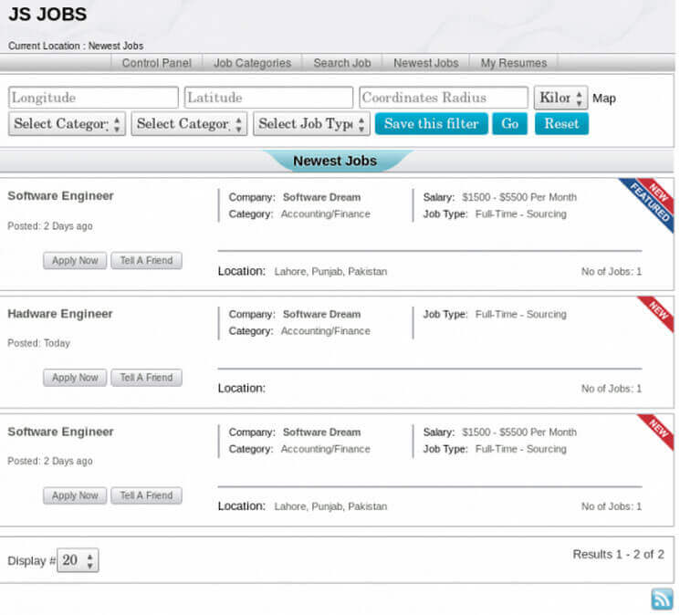The height and width of the screenshot is (615, 680).
Task: Apply Now for the featured Software Engineer job
Action: (75, 261)
